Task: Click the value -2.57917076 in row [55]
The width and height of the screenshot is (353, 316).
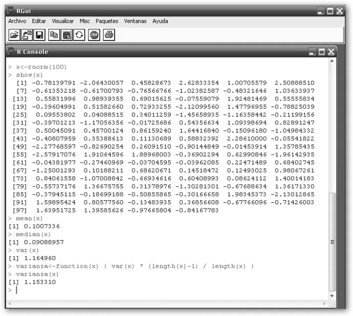Action: (x=54, y=155)
